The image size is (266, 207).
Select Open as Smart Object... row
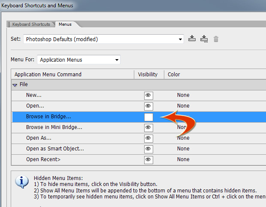(139, 149)
